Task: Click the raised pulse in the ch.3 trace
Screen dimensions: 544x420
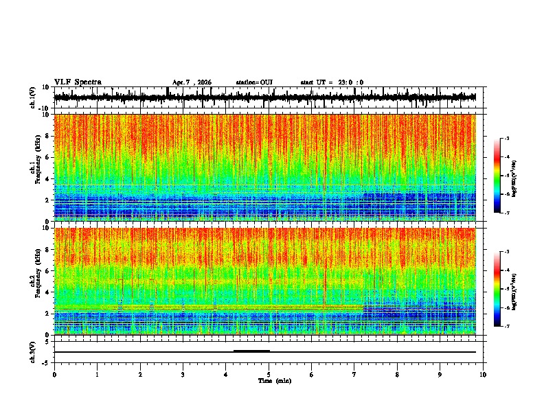Action: pos(251,351)
